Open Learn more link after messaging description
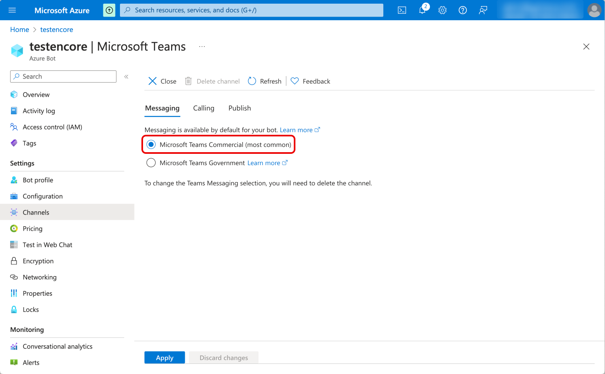The image size is (605, 374). click(300, 130)
